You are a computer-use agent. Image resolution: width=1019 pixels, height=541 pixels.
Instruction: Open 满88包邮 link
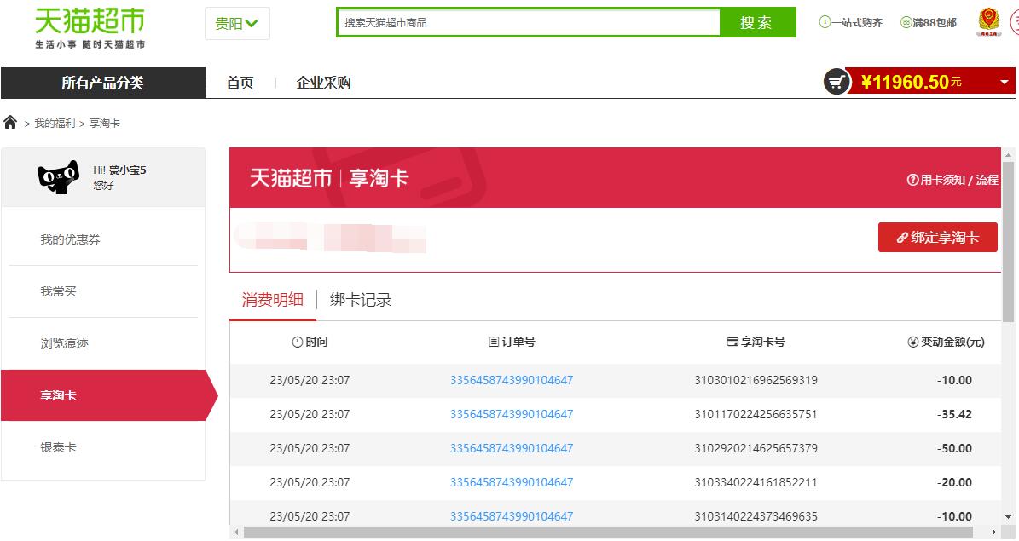(x=928, y=23)
